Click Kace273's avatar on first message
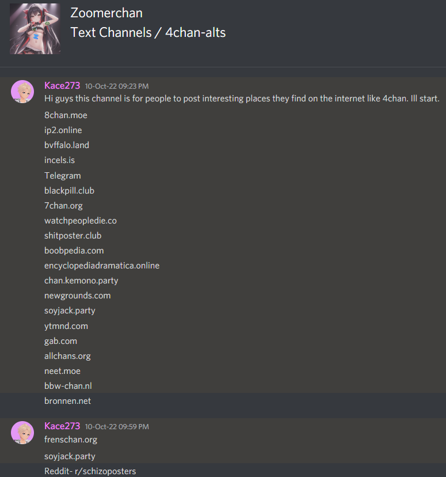 tap(22, 92)
